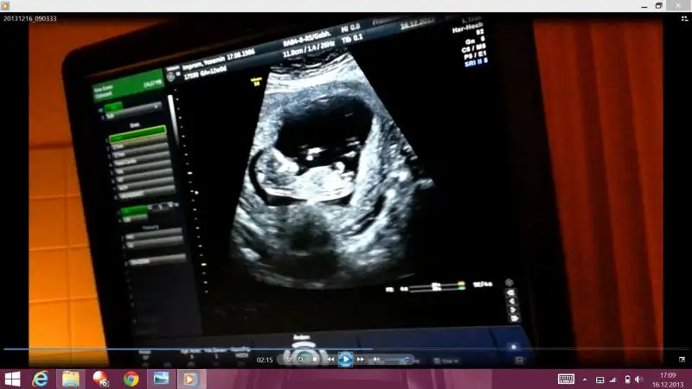Image resolution: width=692 pixels, height=389 pixels.
Task: Mute the player's volume speaker icon
Action: (378, 360)
